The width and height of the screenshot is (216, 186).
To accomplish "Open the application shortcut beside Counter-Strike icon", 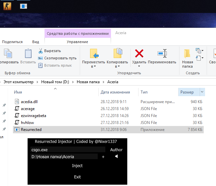I will pyautogui.click(x=24, y=6).
